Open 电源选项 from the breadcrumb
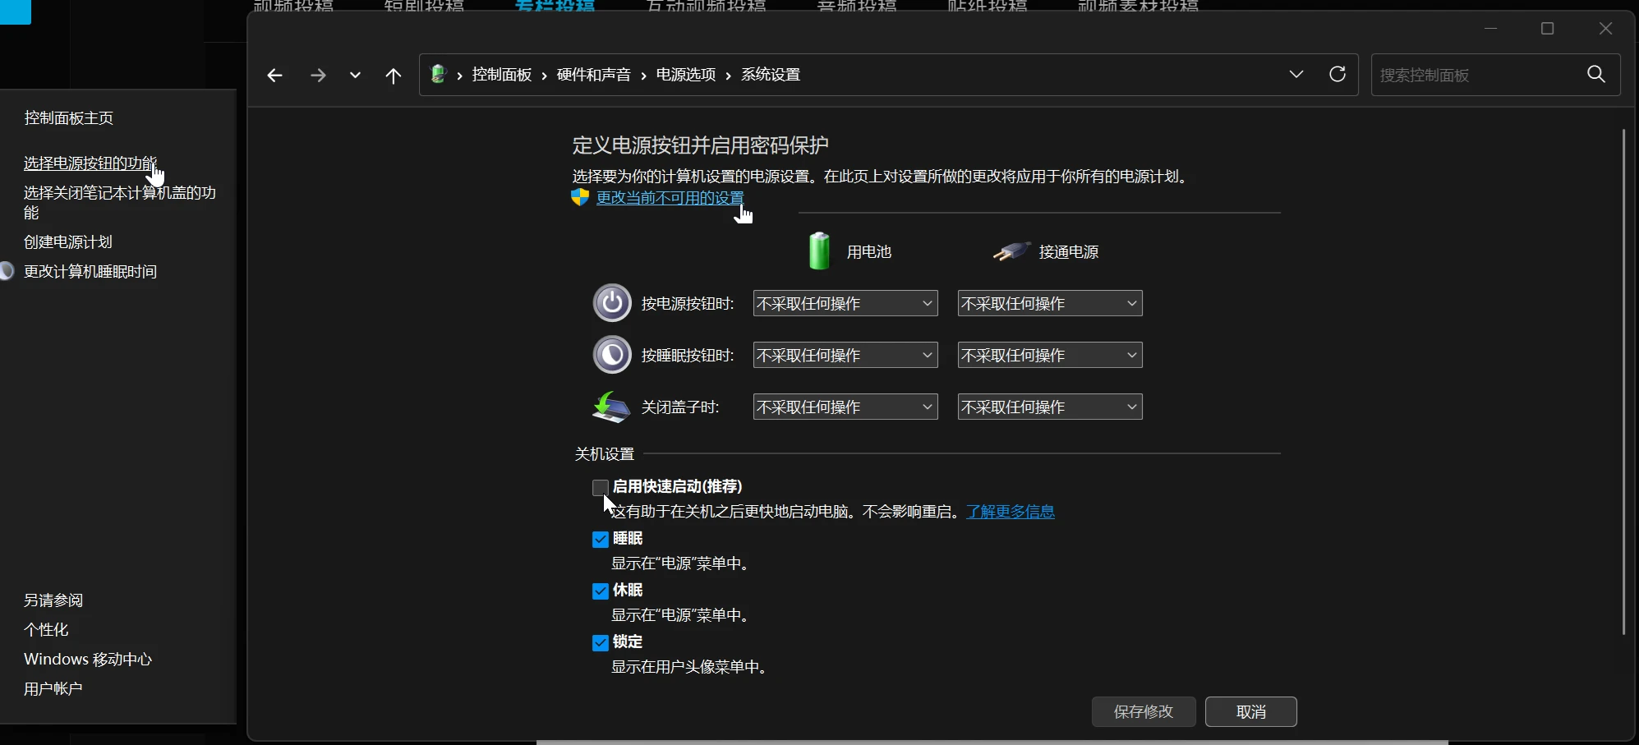Viewport: 1639px width, 745px height. (685, 74)
